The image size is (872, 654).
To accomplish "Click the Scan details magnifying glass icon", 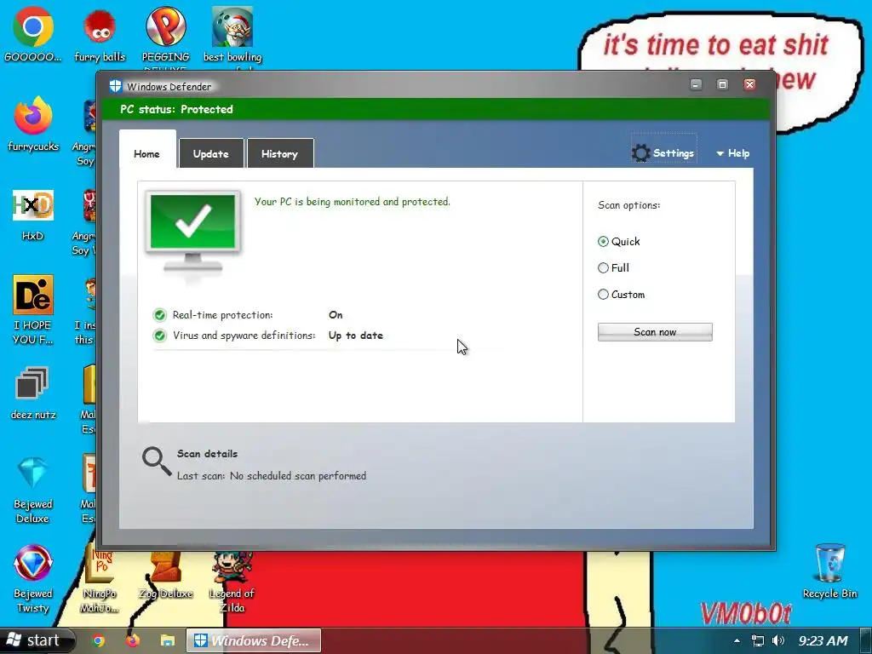I will coord(157,461).
